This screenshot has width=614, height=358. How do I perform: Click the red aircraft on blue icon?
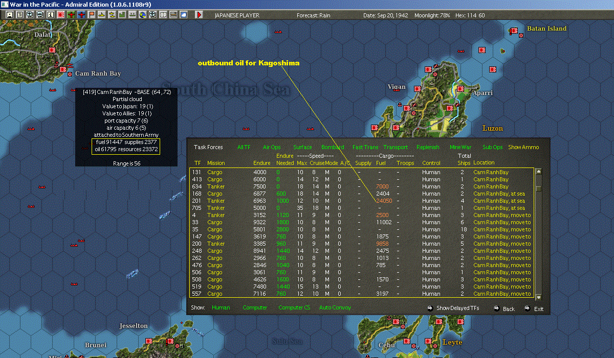point(81,15)
